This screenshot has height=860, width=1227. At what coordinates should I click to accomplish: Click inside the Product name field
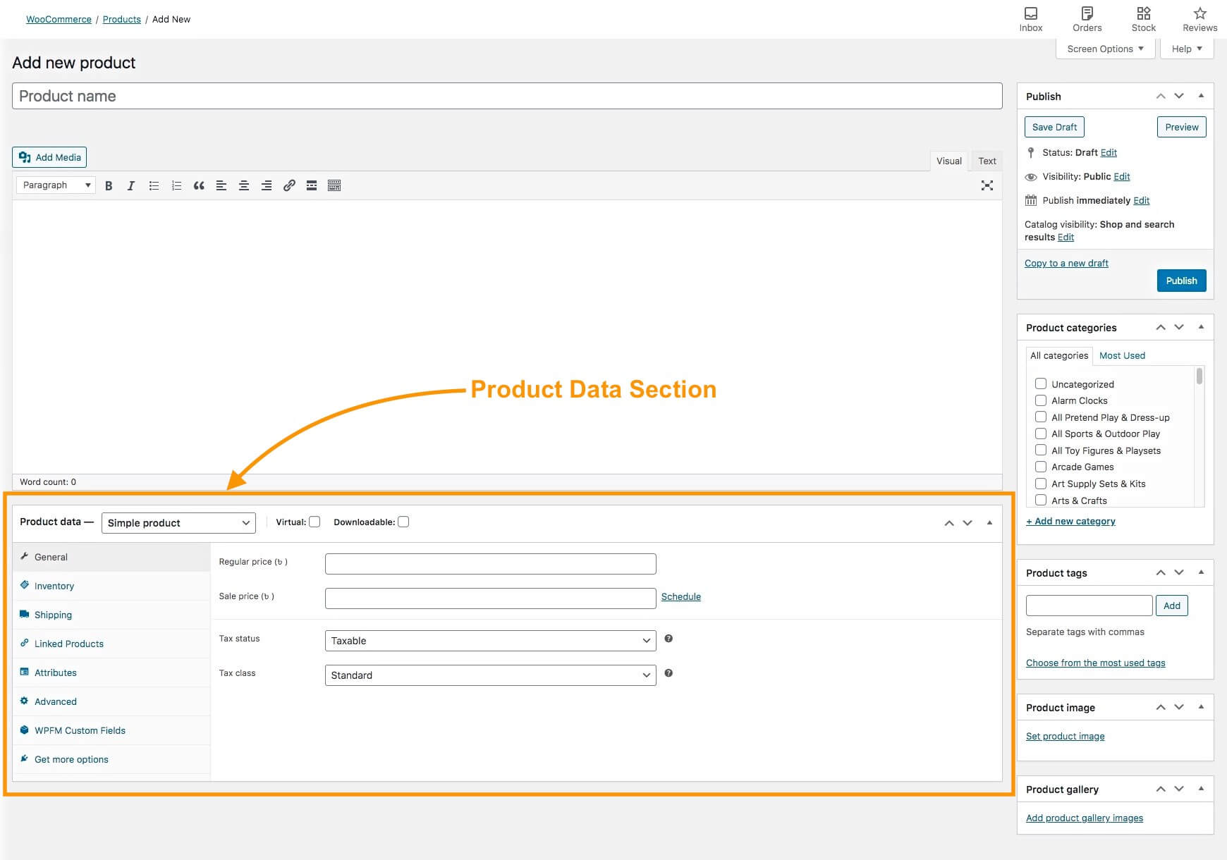click(282, 96)
